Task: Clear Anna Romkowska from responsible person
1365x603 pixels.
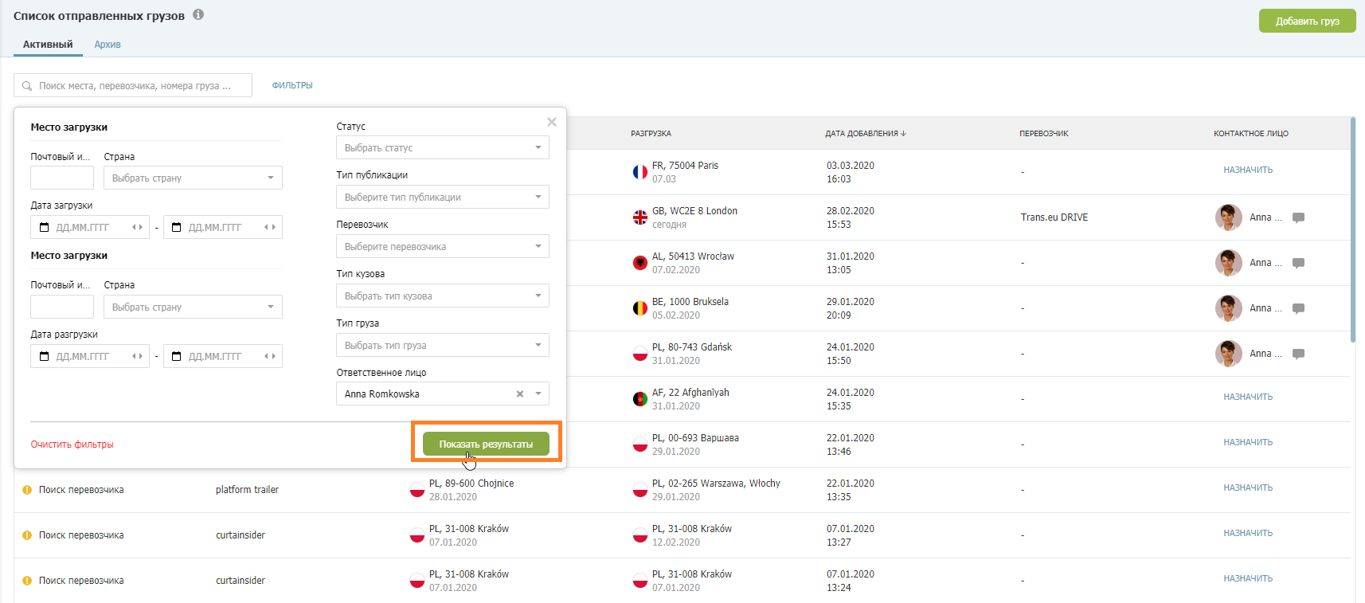Action: point(520,394)
